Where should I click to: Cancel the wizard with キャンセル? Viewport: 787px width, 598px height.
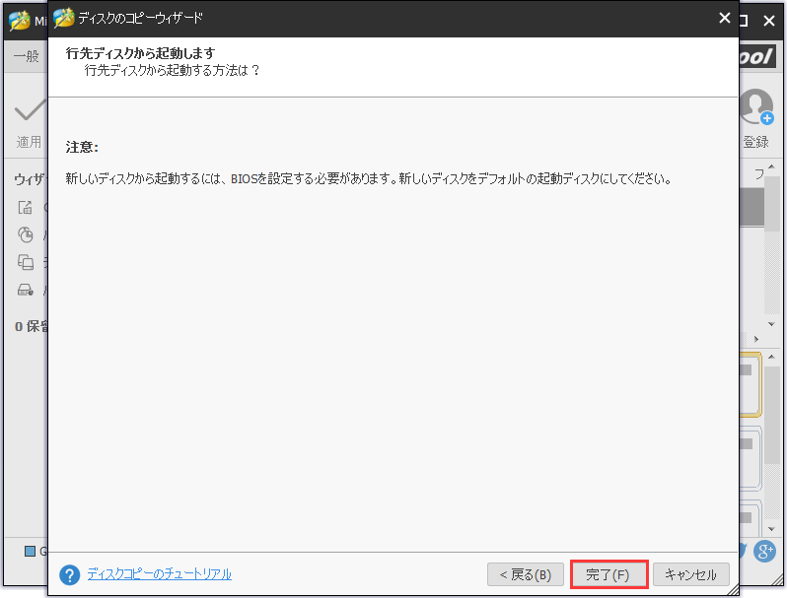pyautogui.click(x=691, y=574)
